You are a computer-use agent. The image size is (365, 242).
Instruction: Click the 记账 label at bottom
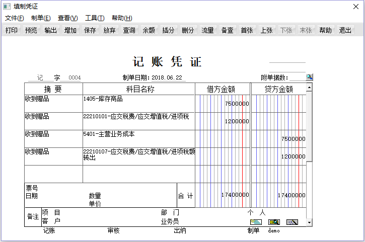coord(49,230)
